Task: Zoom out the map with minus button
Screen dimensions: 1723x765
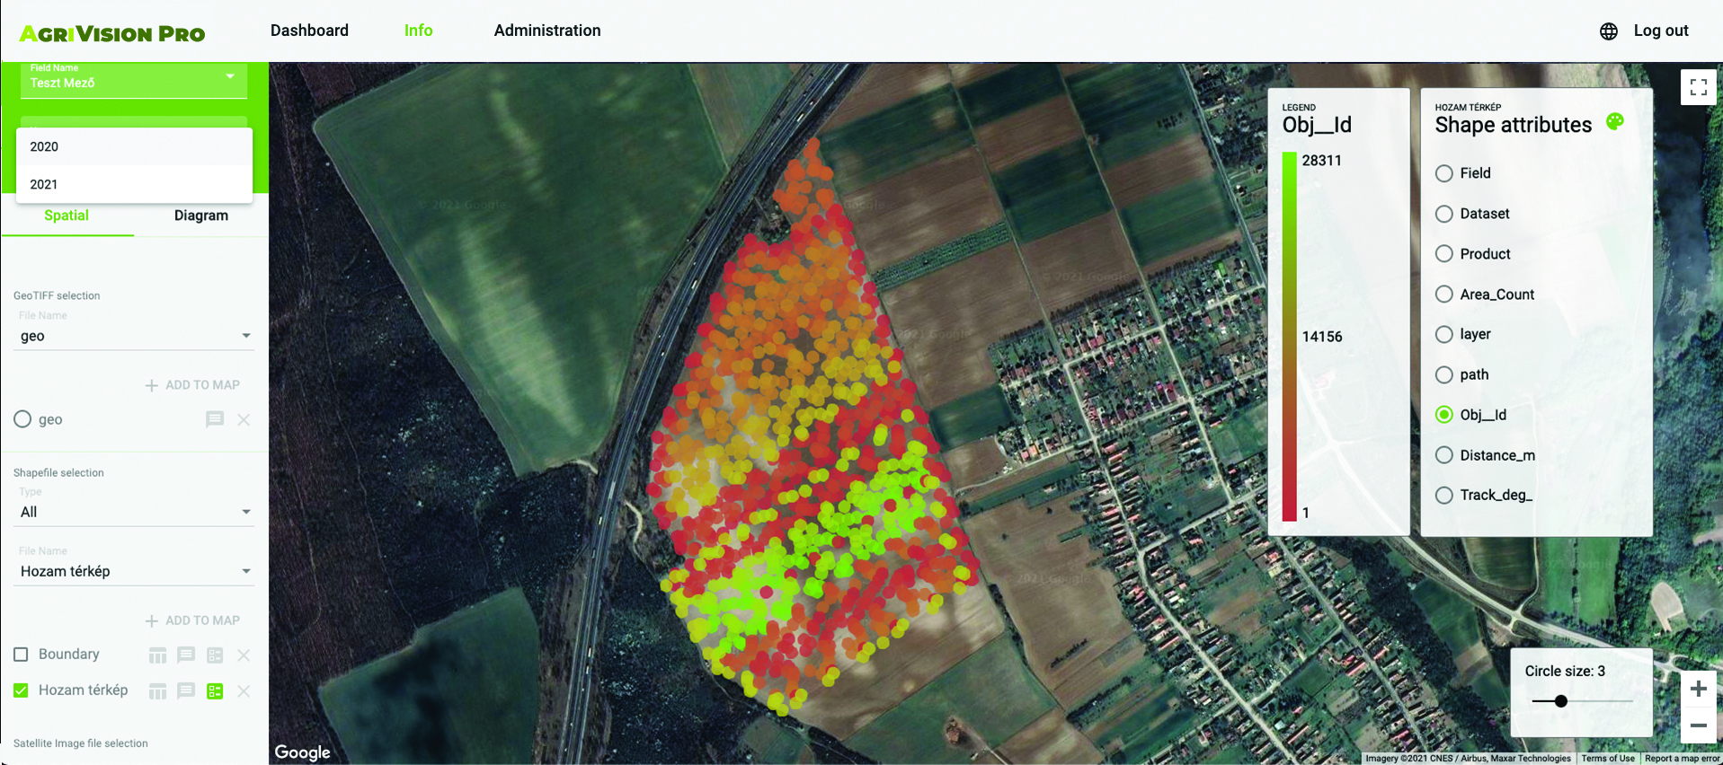Action: [1698, 725]
